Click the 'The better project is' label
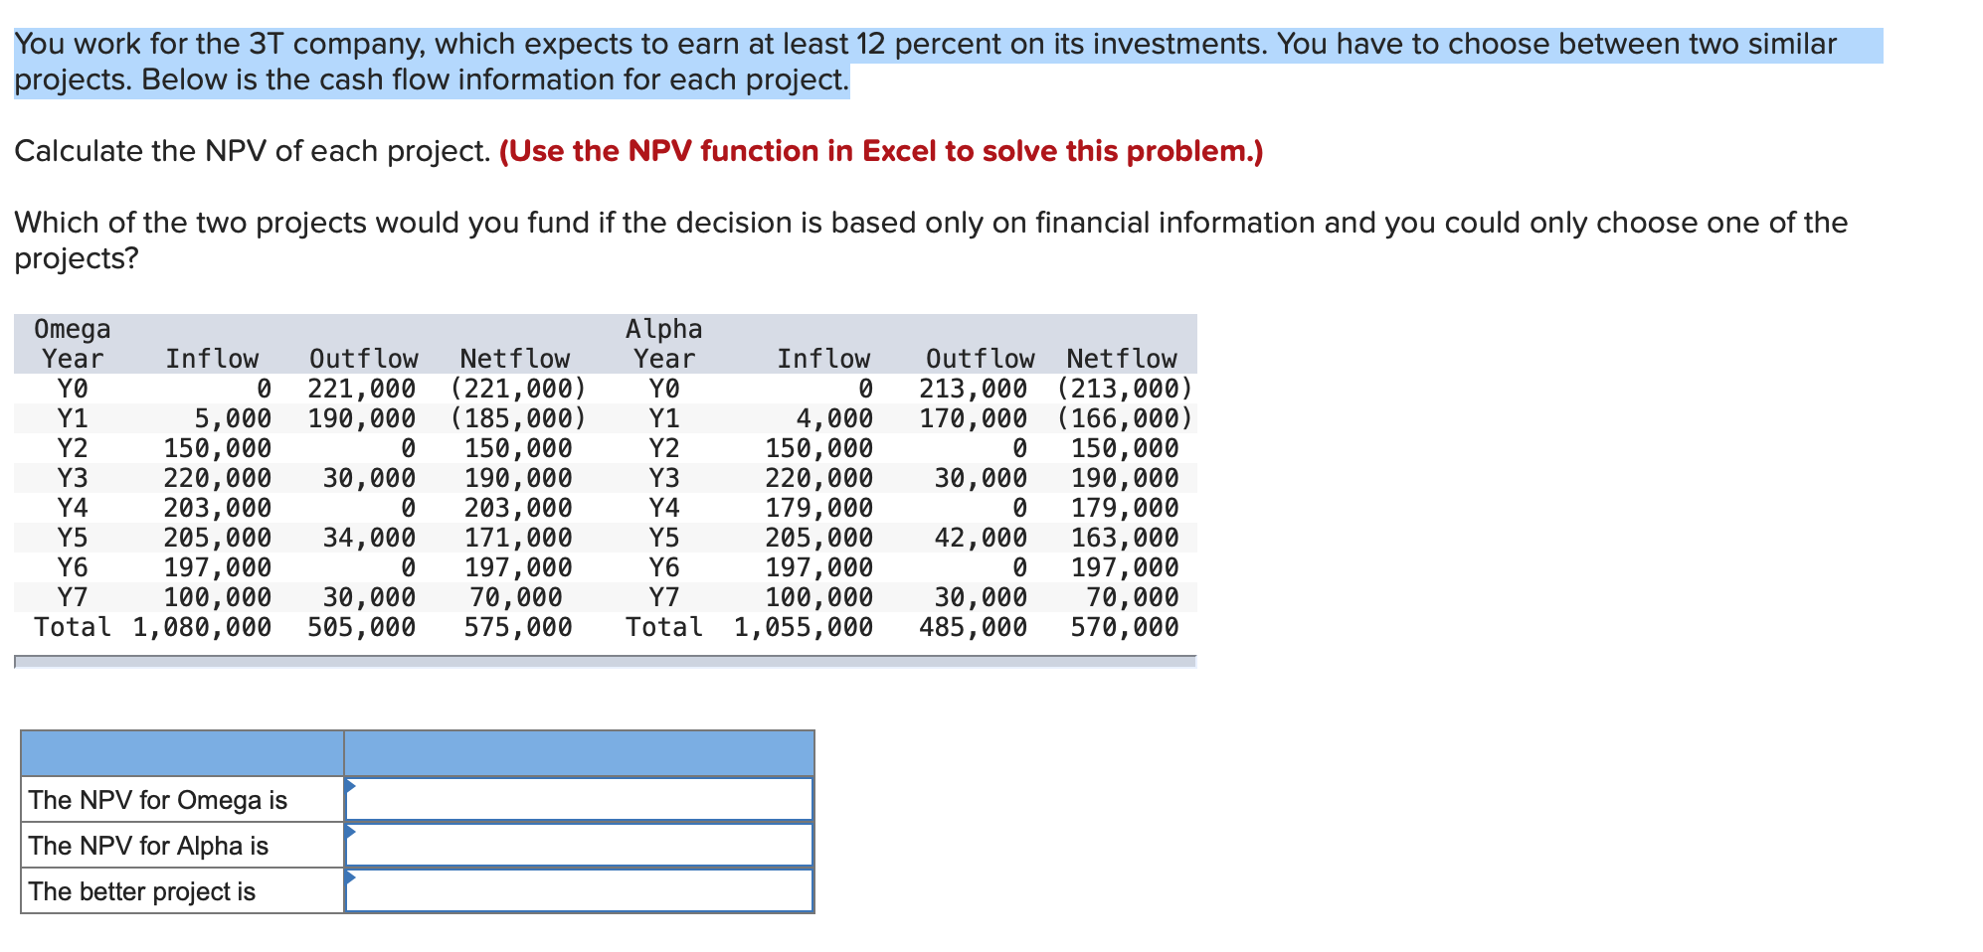This screenshot has height=952, width=1983. point(142,891)
